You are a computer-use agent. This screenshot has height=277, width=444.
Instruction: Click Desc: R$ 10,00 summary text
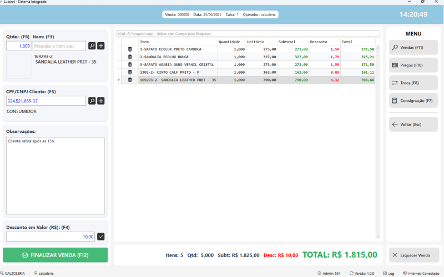coord(281,255)
